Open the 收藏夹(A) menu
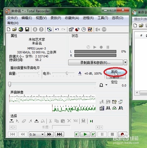The height and width of the screenshot is (148, 147). [x=72, y=18]
